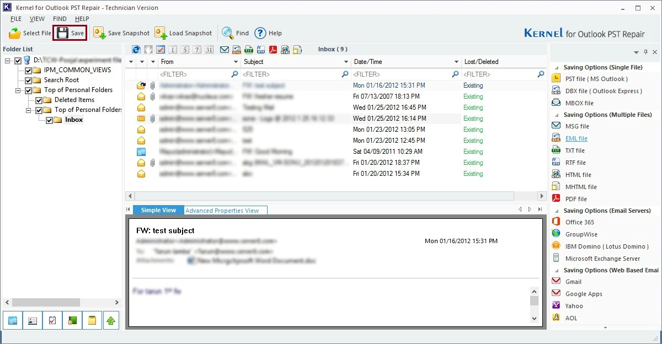662x344 pixels.
Task: Open the HELP menu
Action: 82,19
